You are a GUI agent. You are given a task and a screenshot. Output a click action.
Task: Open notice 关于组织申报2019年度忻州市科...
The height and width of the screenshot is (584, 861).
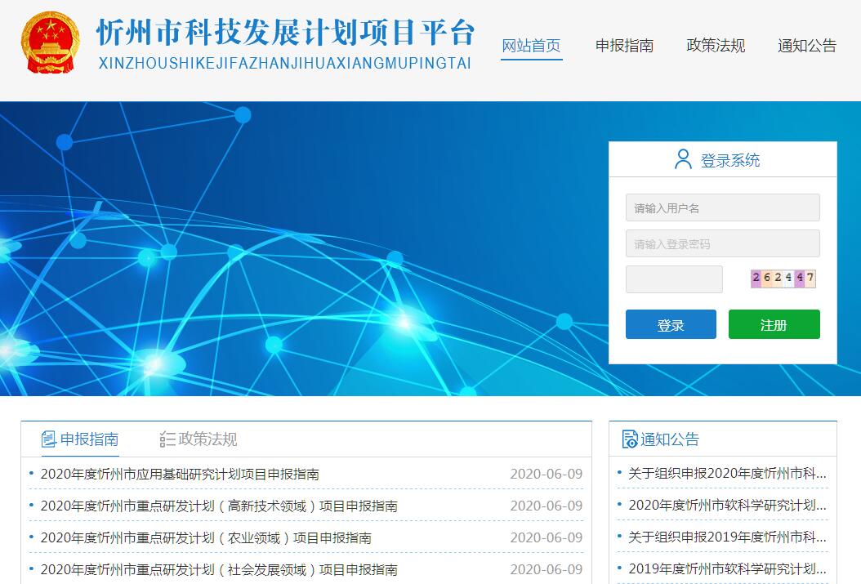727,537
